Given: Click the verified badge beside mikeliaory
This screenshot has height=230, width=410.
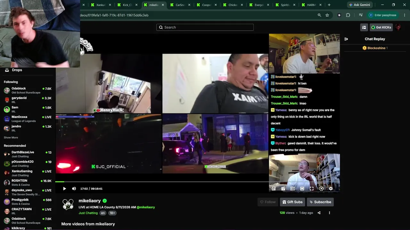Looking at the screenshot, I should (105, 201).
